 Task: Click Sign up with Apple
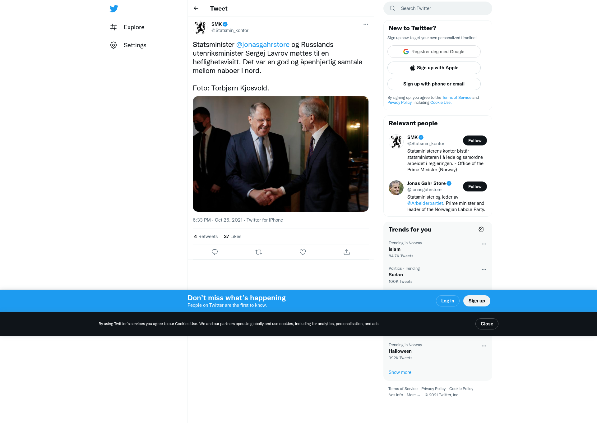[x=434, y=68]
